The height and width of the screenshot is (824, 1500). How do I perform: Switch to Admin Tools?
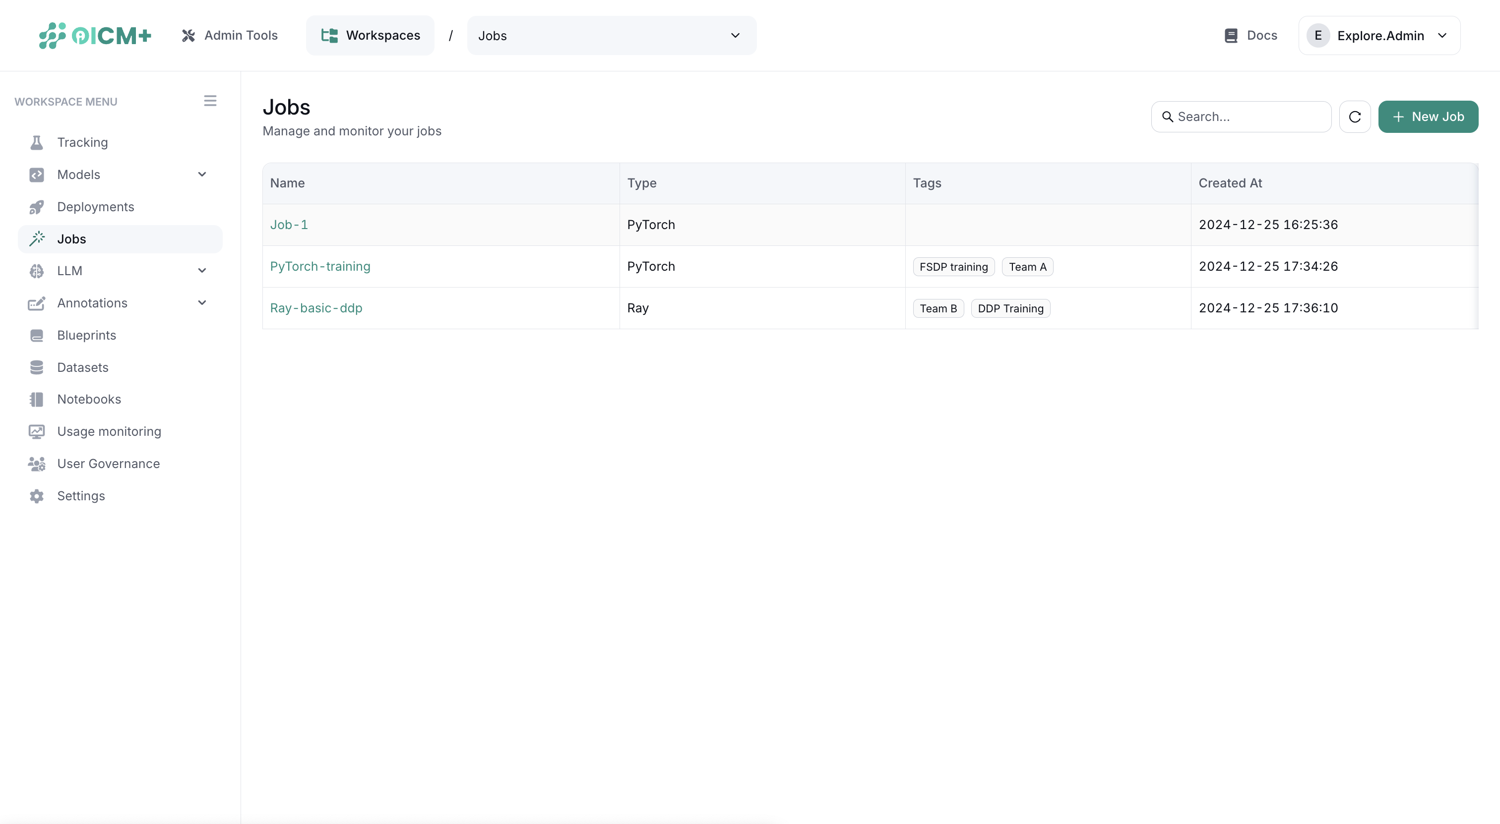(230, 35)
